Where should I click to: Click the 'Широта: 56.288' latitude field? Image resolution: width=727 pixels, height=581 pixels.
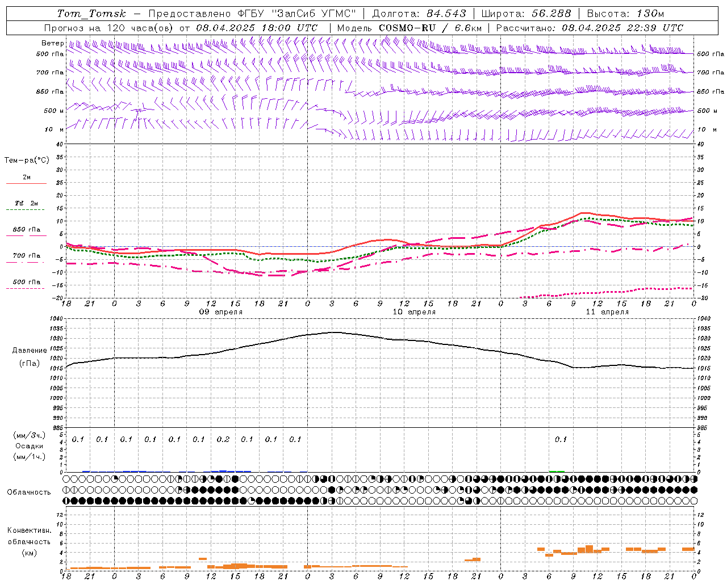(x=527, y=14)
